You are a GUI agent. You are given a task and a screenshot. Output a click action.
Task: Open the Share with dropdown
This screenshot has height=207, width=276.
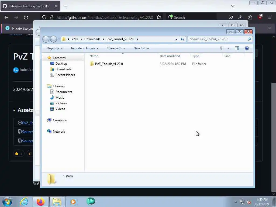coord(116,48)
